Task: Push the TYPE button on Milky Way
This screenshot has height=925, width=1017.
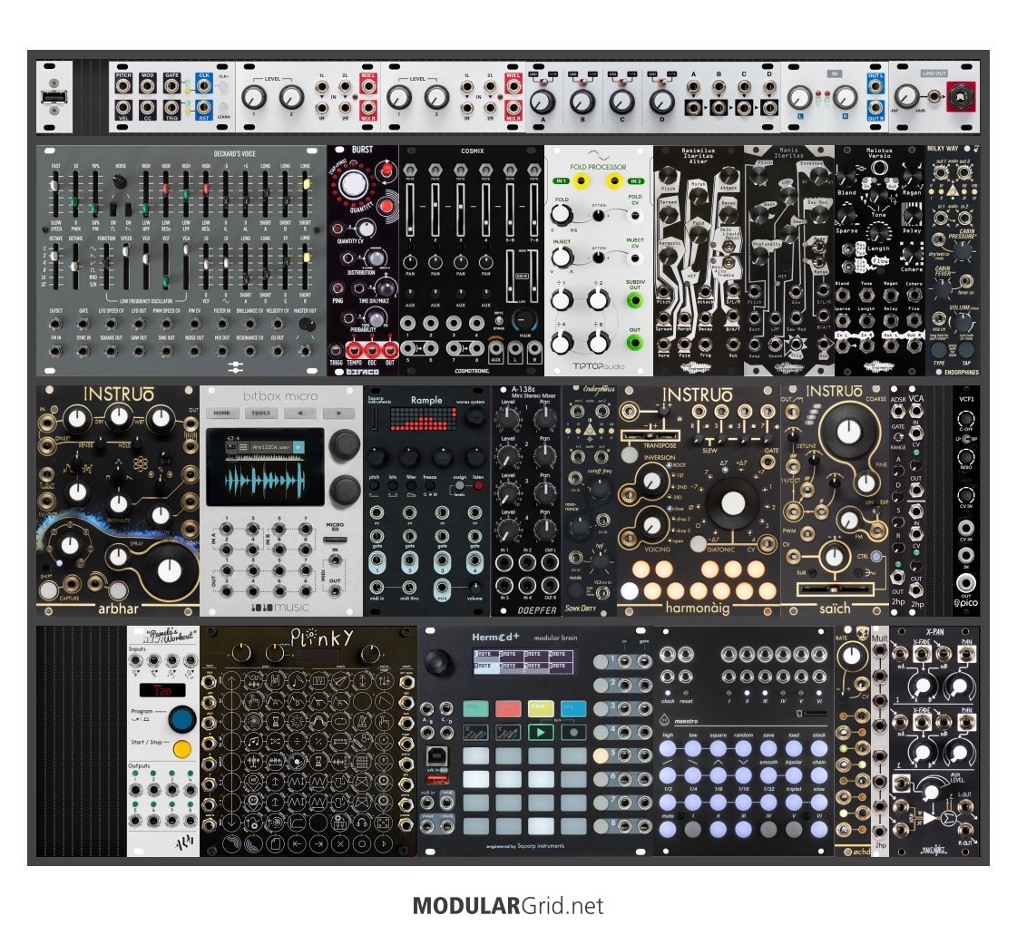Action: (x=939, y=350)
